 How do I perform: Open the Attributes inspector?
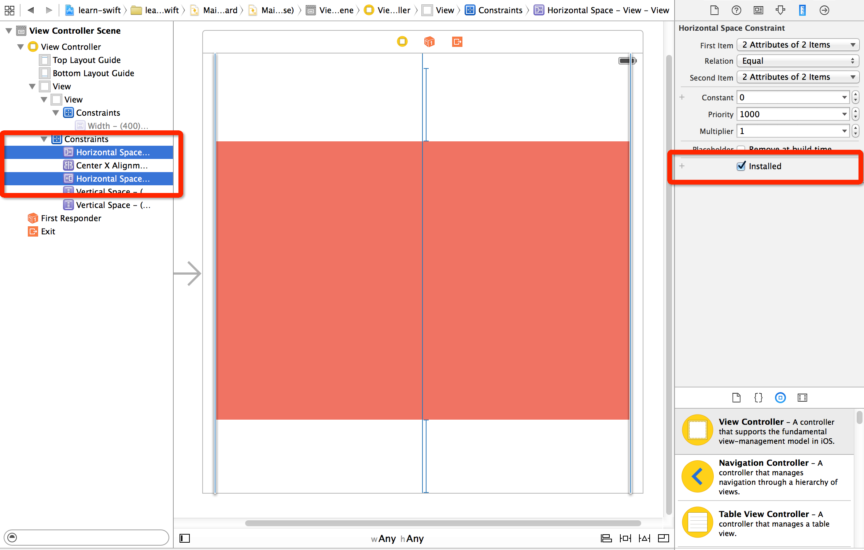point(780,10)
